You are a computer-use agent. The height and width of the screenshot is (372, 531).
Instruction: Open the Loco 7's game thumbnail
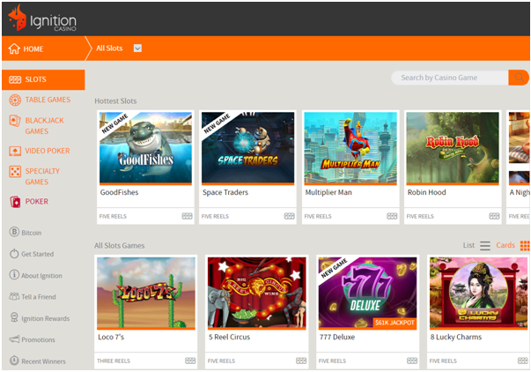[146, 294]
